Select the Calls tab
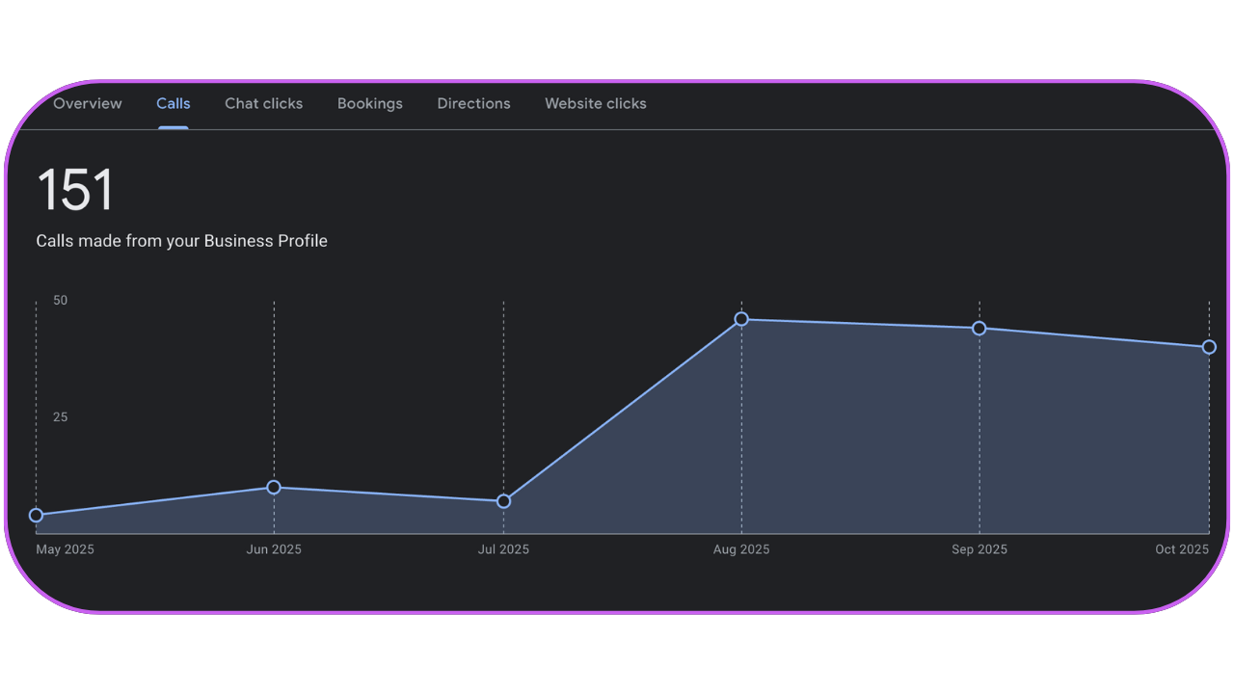This screenshot has height=694, width=1234. (x=174, y=103)
